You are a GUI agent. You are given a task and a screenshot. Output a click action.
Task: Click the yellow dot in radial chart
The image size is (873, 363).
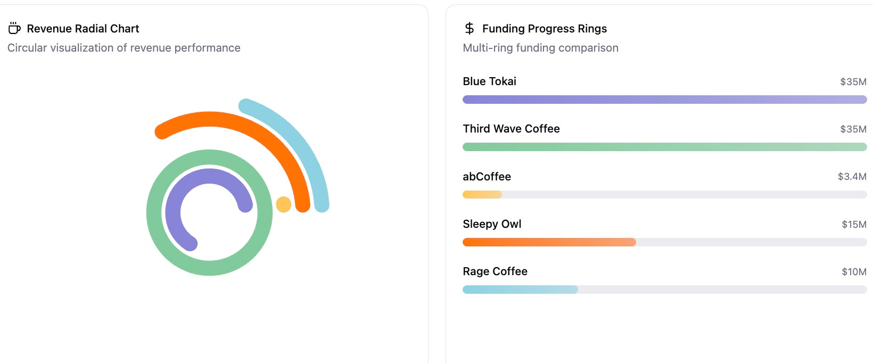point(284,204)
